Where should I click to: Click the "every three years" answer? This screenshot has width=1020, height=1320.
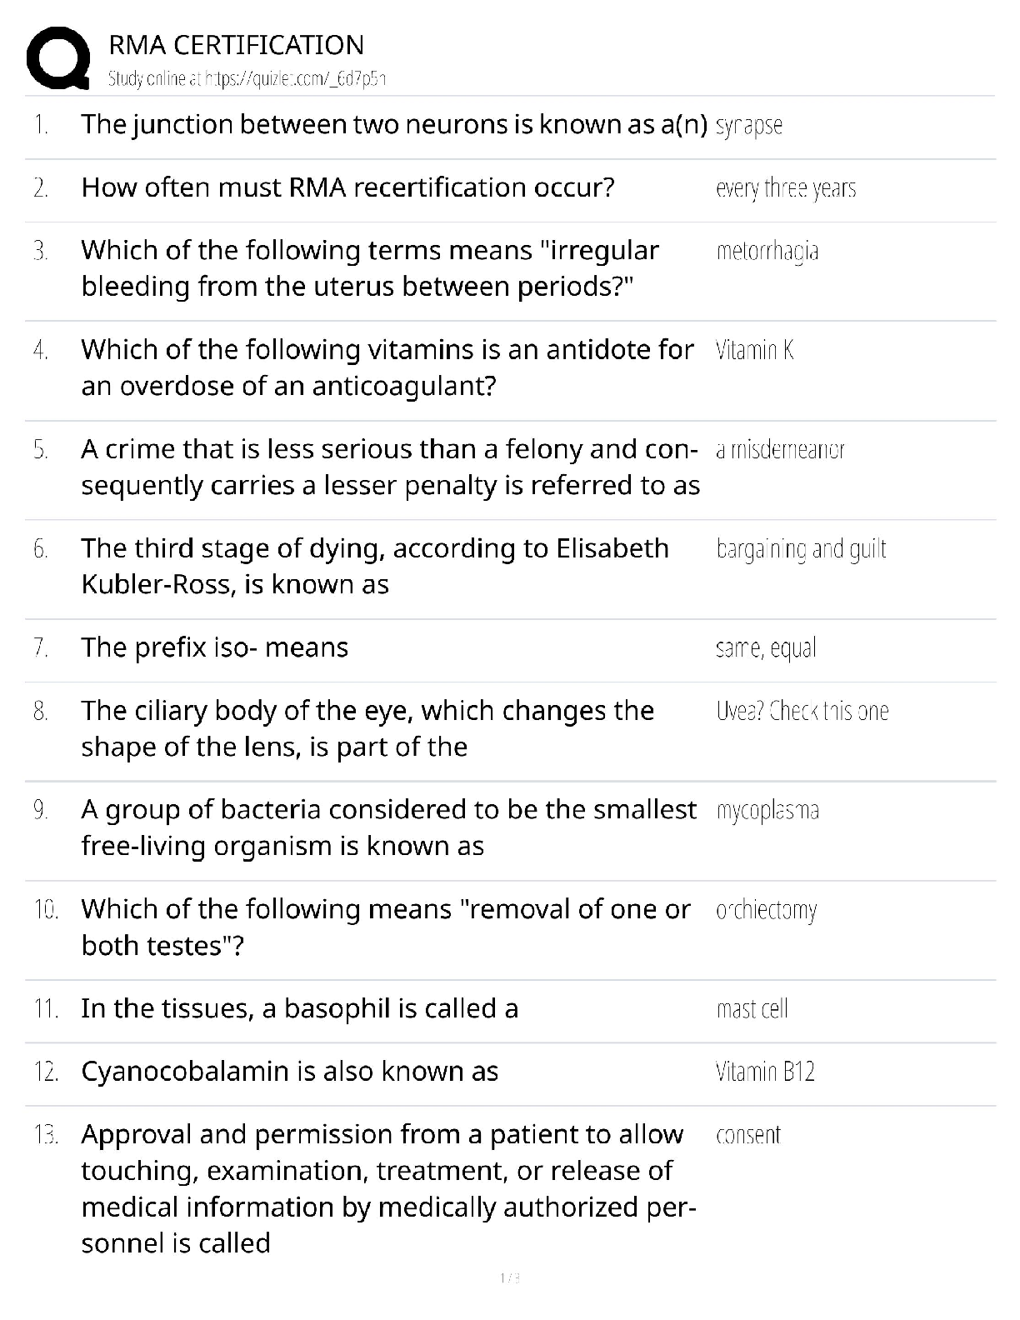pyautogui.click(x=786, y=189)
